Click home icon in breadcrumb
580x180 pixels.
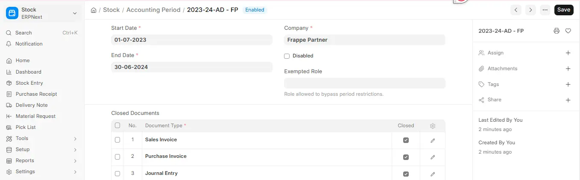pyautogui.click(x=94, y=10)
